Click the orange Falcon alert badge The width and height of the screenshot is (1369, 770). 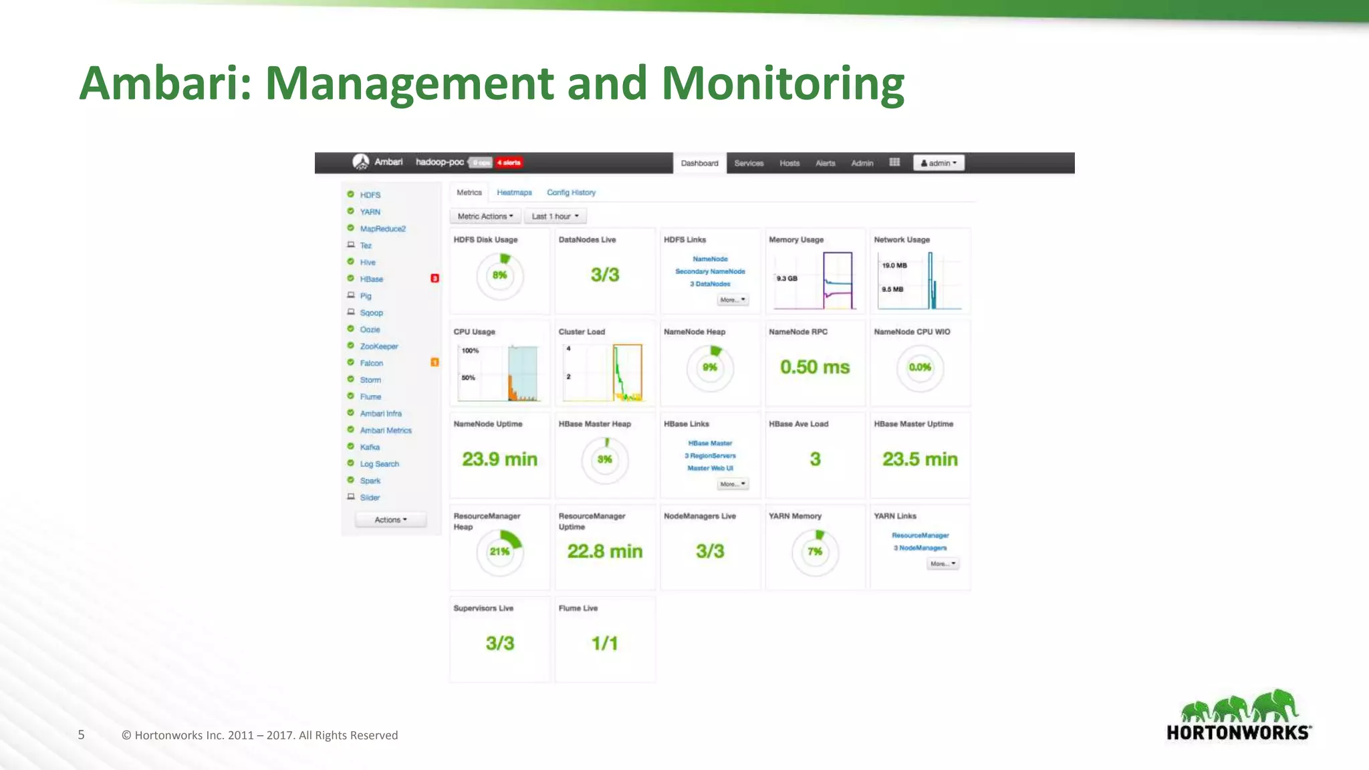tap(434, 362)
